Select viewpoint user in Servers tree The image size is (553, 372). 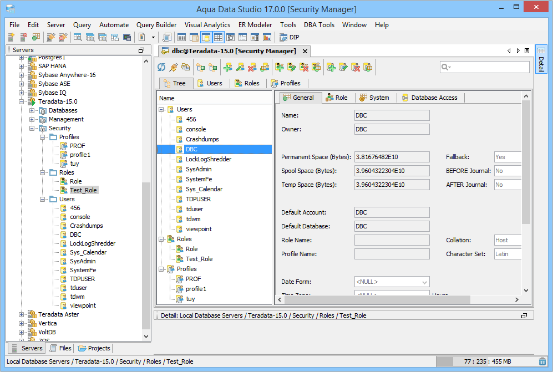click(83, 305)
